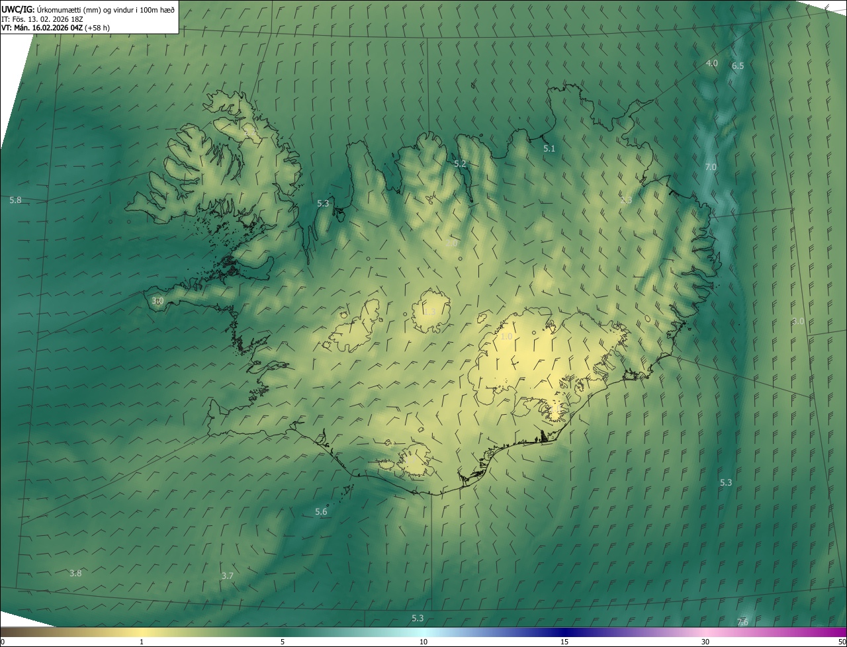847x647 pixels.
Task: Click the '15' tick on the color scale
Action: [x=564, y=642]
